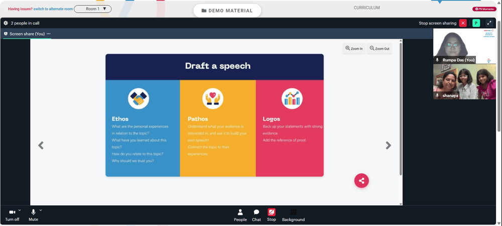The width and height of the screenshot is (502, 226).
Task: Click the 'Having issues?' text
Action: [20, 9]
